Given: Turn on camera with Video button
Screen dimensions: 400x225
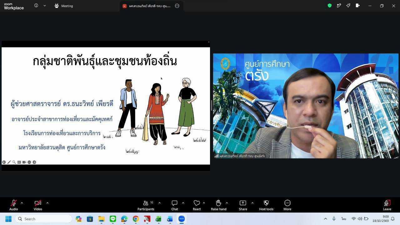Looking at the screenshot, I should [38, 205].
